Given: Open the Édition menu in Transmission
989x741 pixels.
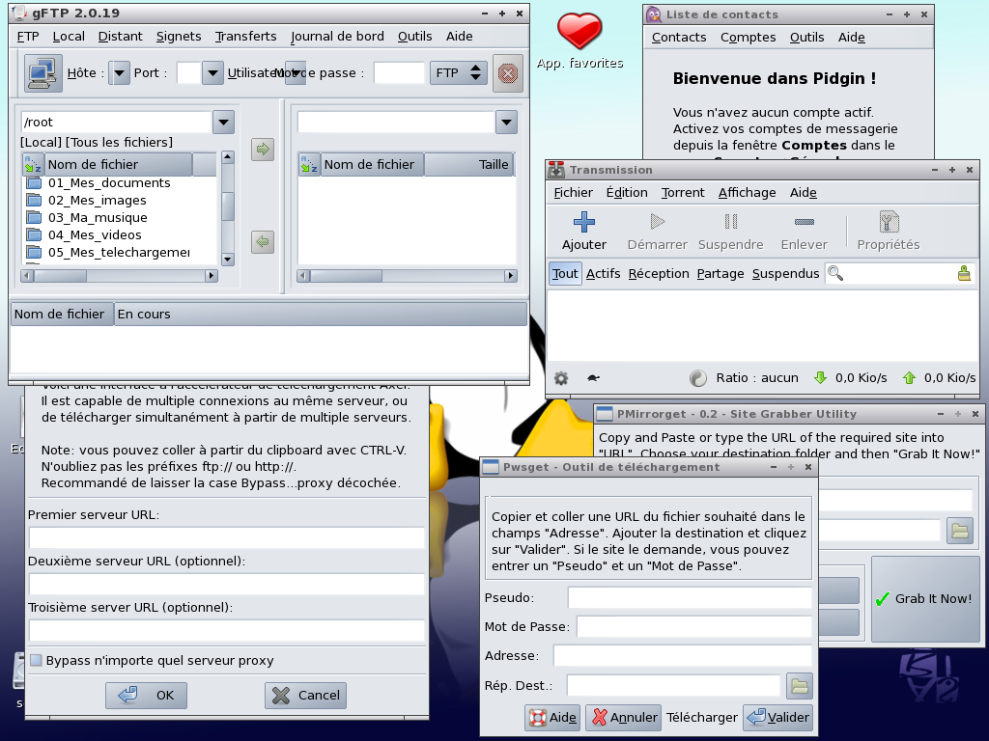Looking at the screenshot, I should tap(627, 193).
